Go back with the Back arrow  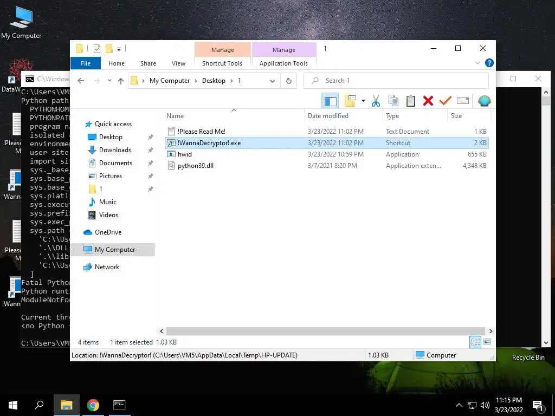coord(81,81)
